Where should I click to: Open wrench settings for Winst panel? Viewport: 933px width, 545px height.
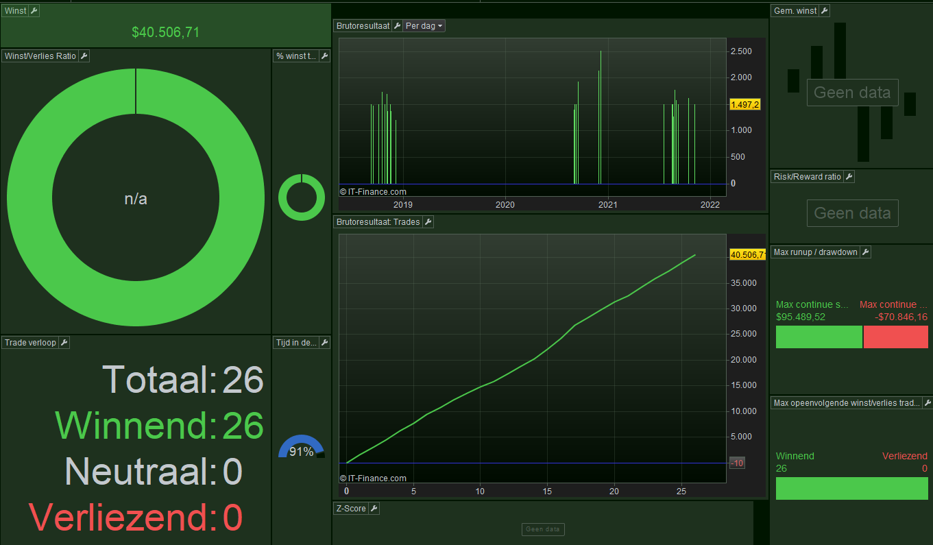click(34, 11)
